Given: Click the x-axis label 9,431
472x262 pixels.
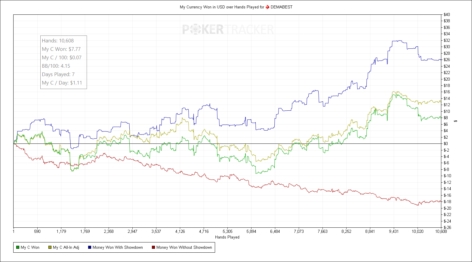Looking at the screenshot, I should coord(394,231).
